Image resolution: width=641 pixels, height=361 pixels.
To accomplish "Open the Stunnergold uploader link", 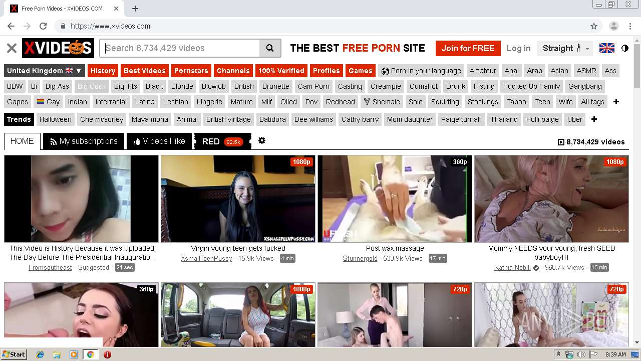I will tap(360, 259).
